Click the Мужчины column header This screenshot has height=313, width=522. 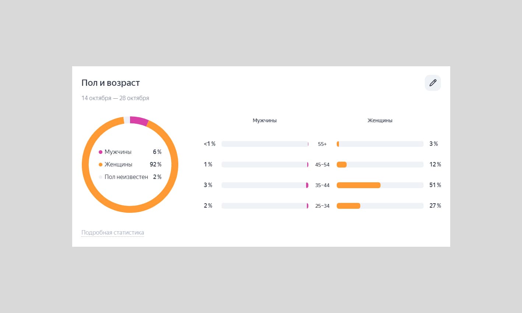[264, 120]
